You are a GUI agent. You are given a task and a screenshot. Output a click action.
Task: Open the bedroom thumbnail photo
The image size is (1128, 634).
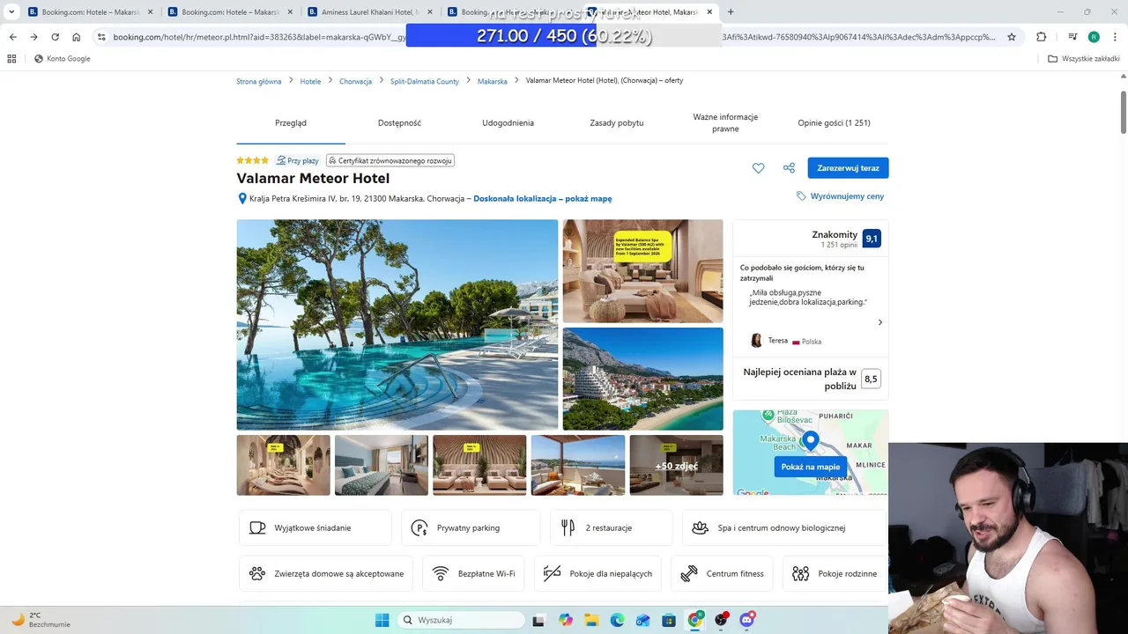pyautogui.click(x=382, y=465)
